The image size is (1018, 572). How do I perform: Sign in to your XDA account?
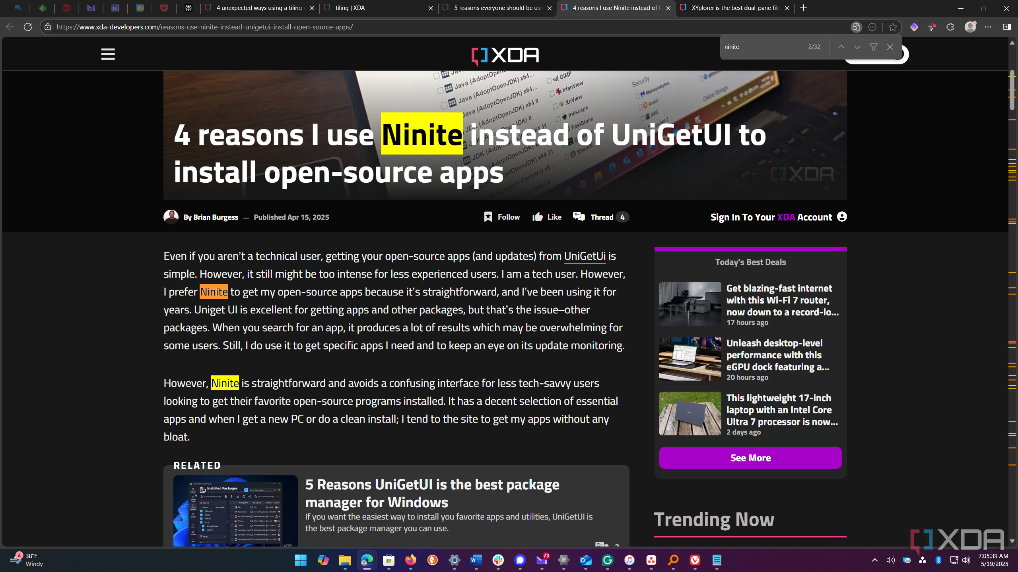tap(779, 217)
